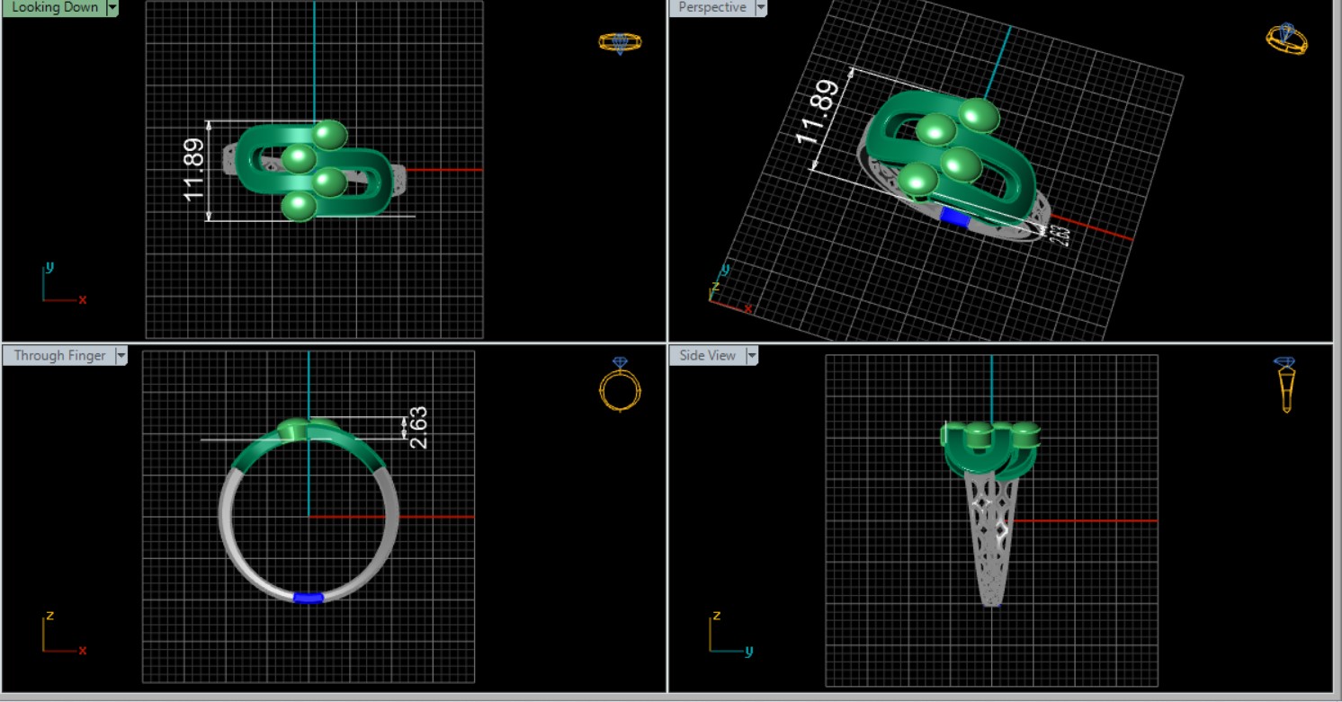
Task: Click the ring icon in the Perspective viewport corner
Action: tap(1286, 39)
